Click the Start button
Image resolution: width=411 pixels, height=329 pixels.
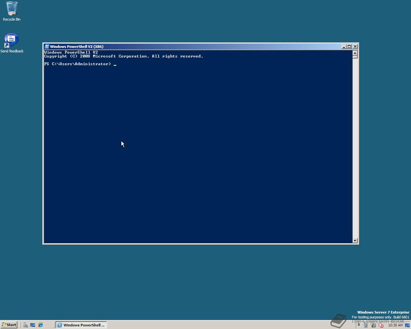9,325
